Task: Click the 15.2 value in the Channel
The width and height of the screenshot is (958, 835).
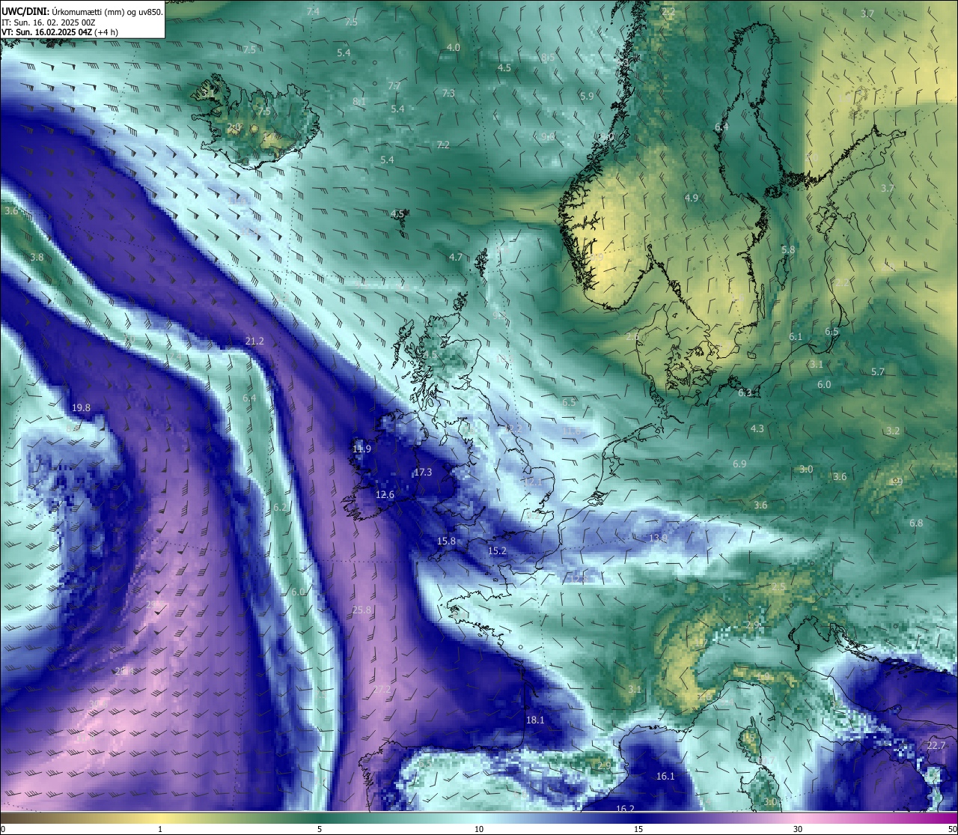Action: tap(497, 551)
